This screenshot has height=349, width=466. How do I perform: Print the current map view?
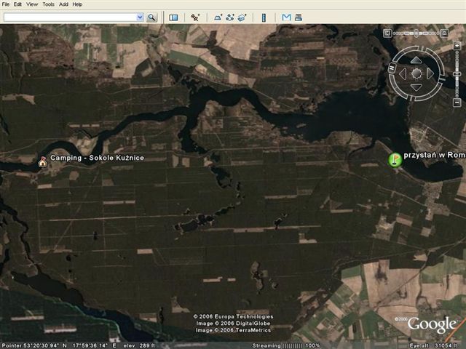[x=297, y=17]
